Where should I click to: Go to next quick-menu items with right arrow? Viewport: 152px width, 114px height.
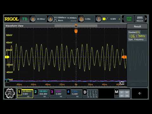[x=146, y=19]
